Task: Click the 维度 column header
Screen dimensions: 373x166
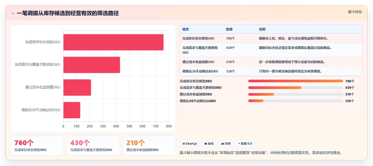Action: [x=185, y=29]
